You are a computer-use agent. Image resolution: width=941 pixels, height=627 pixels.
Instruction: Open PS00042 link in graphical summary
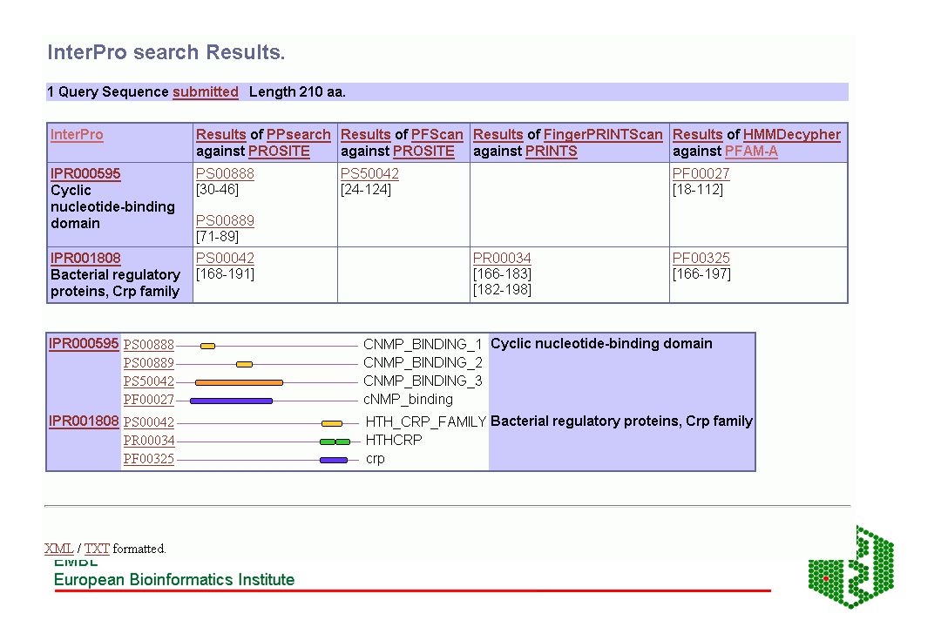(149, 422)
